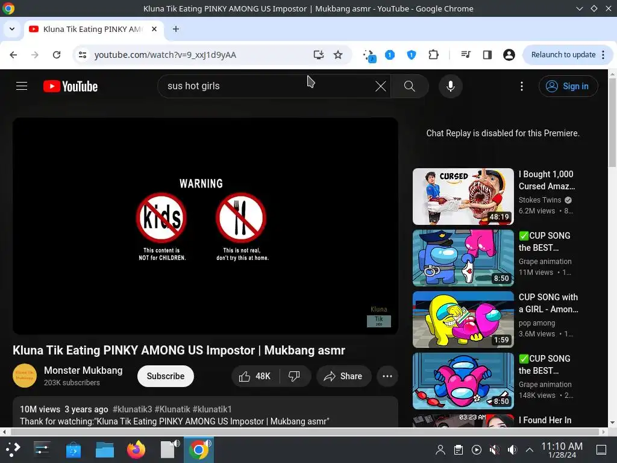Launch Firefox from taskbar

136,449
